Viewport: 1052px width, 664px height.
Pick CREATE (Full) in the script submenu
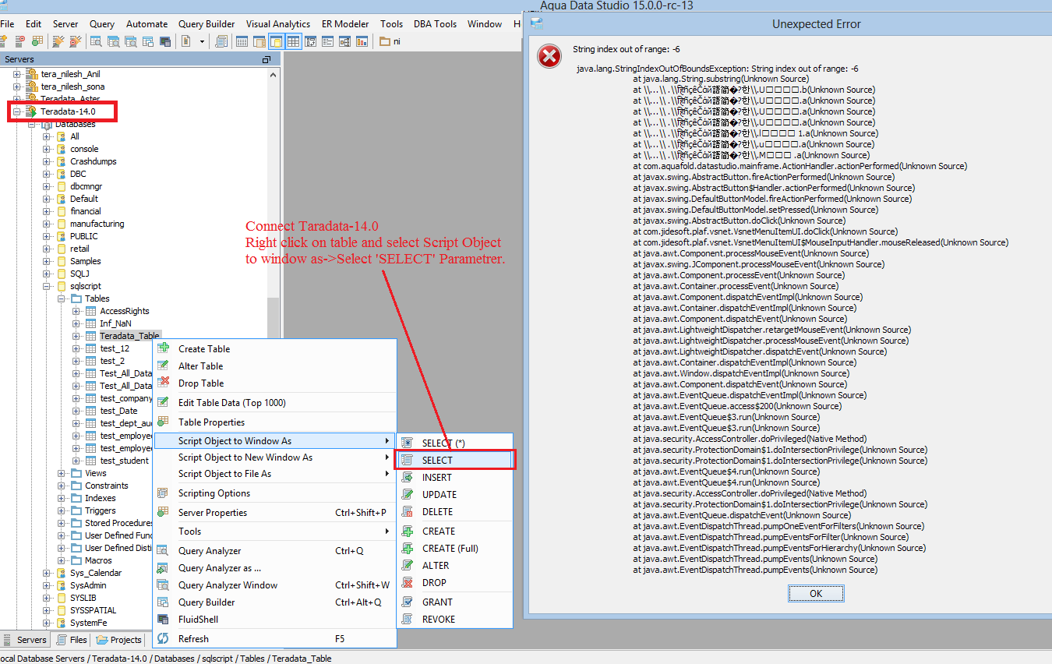455,549
